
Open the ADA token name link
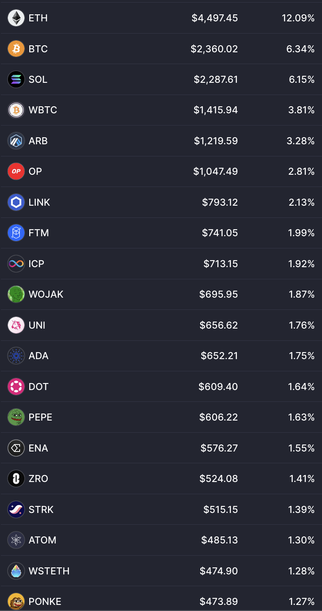[x=38, y=356]
